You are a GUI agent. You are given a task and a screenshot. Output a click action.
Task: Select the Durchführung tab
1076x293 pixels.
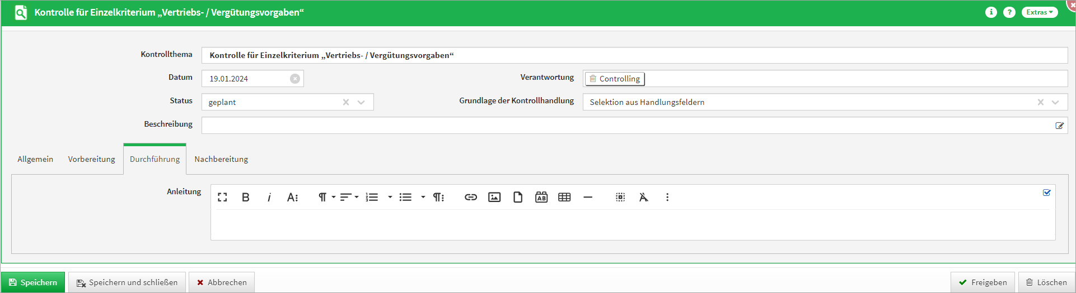(155, 159)
